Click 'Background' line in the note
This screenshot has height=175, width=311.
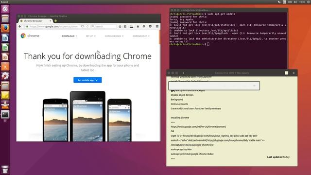(x=177, y=99)
